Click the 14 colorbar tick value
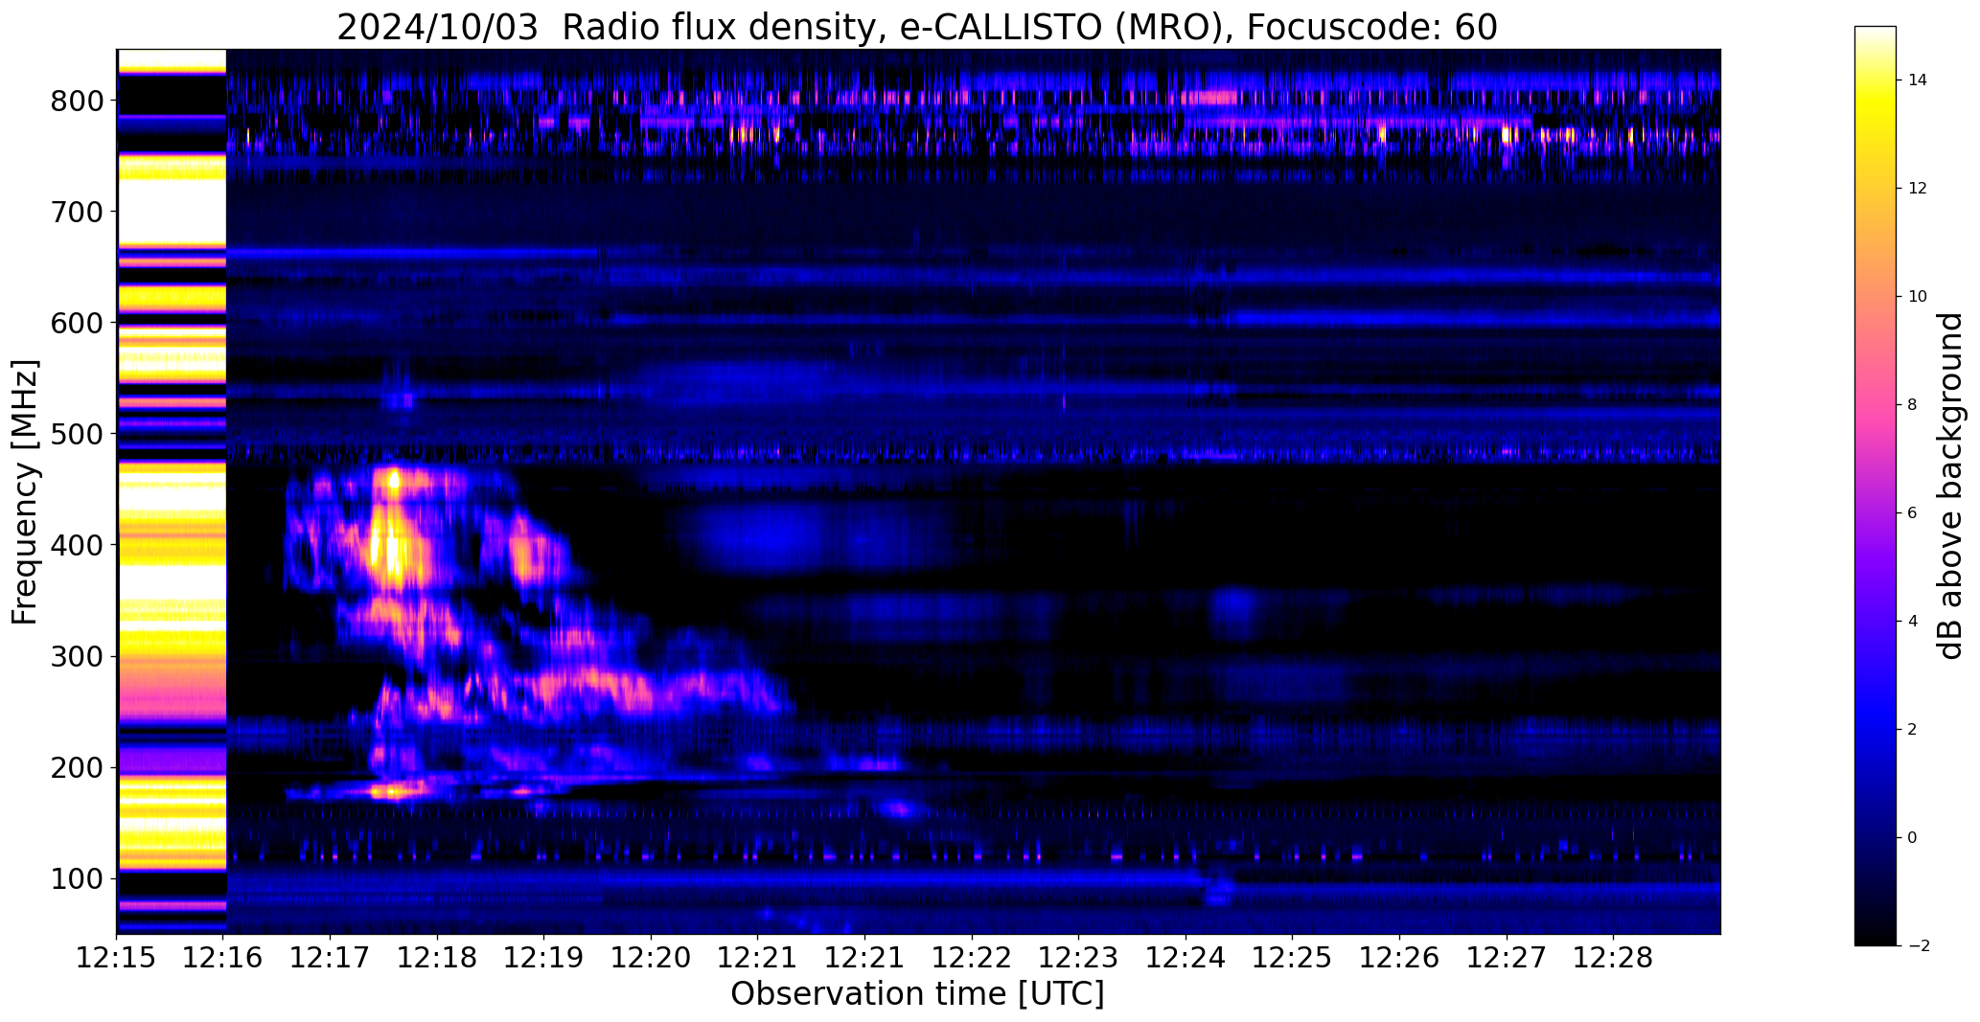This screenshot has width=1980, height=1022. [1917, 80]
